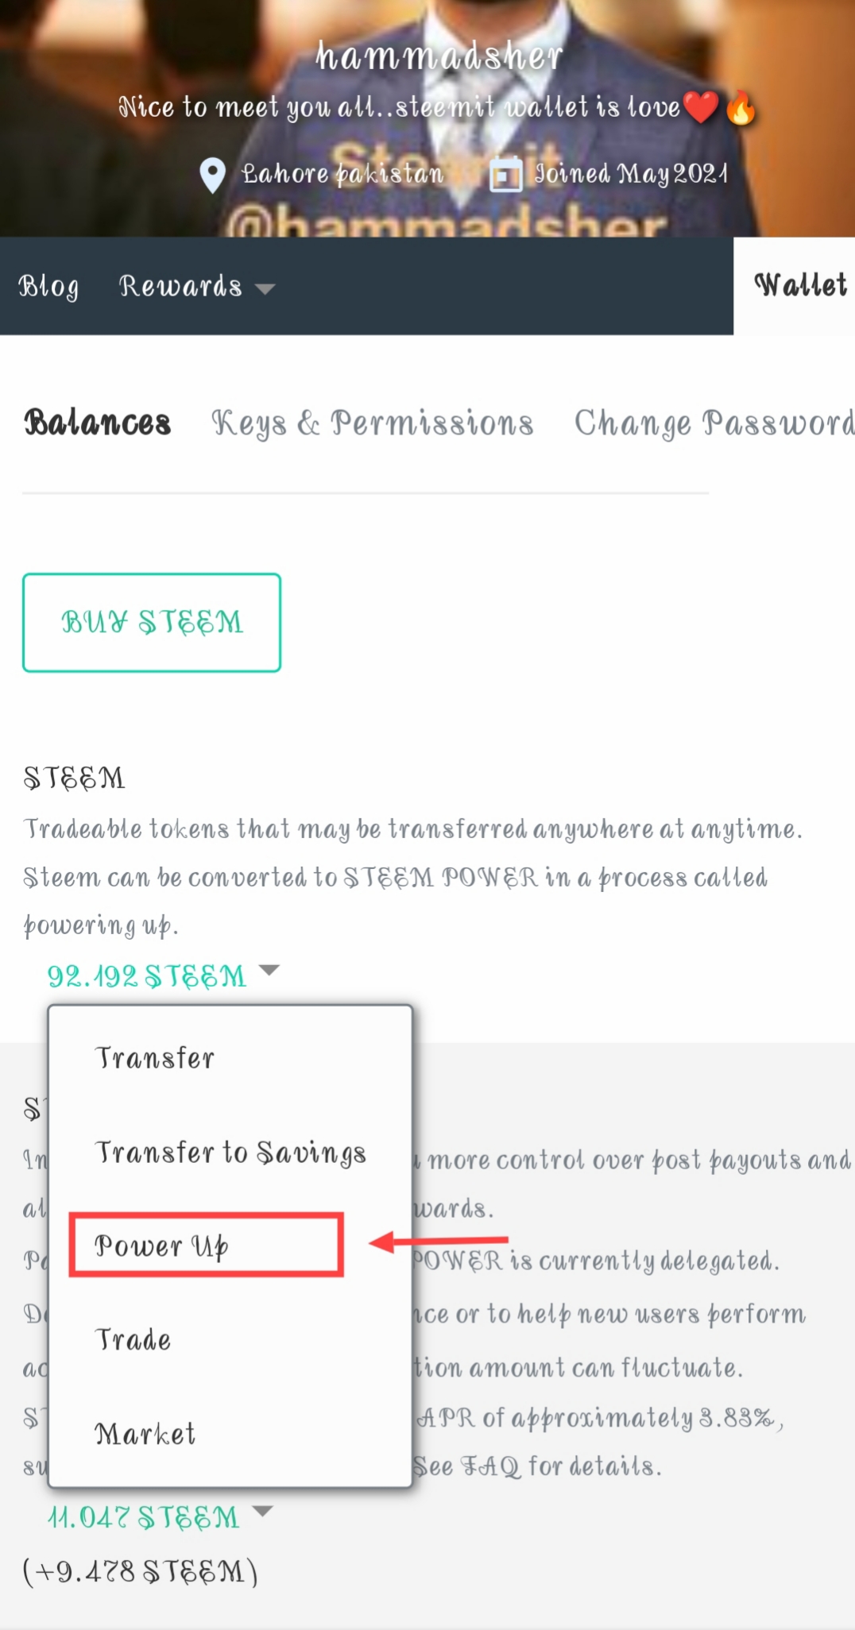Expand the Rewards dropdown arrow
The width and height of the screenshot is (855, 1630).
(265, 288)
